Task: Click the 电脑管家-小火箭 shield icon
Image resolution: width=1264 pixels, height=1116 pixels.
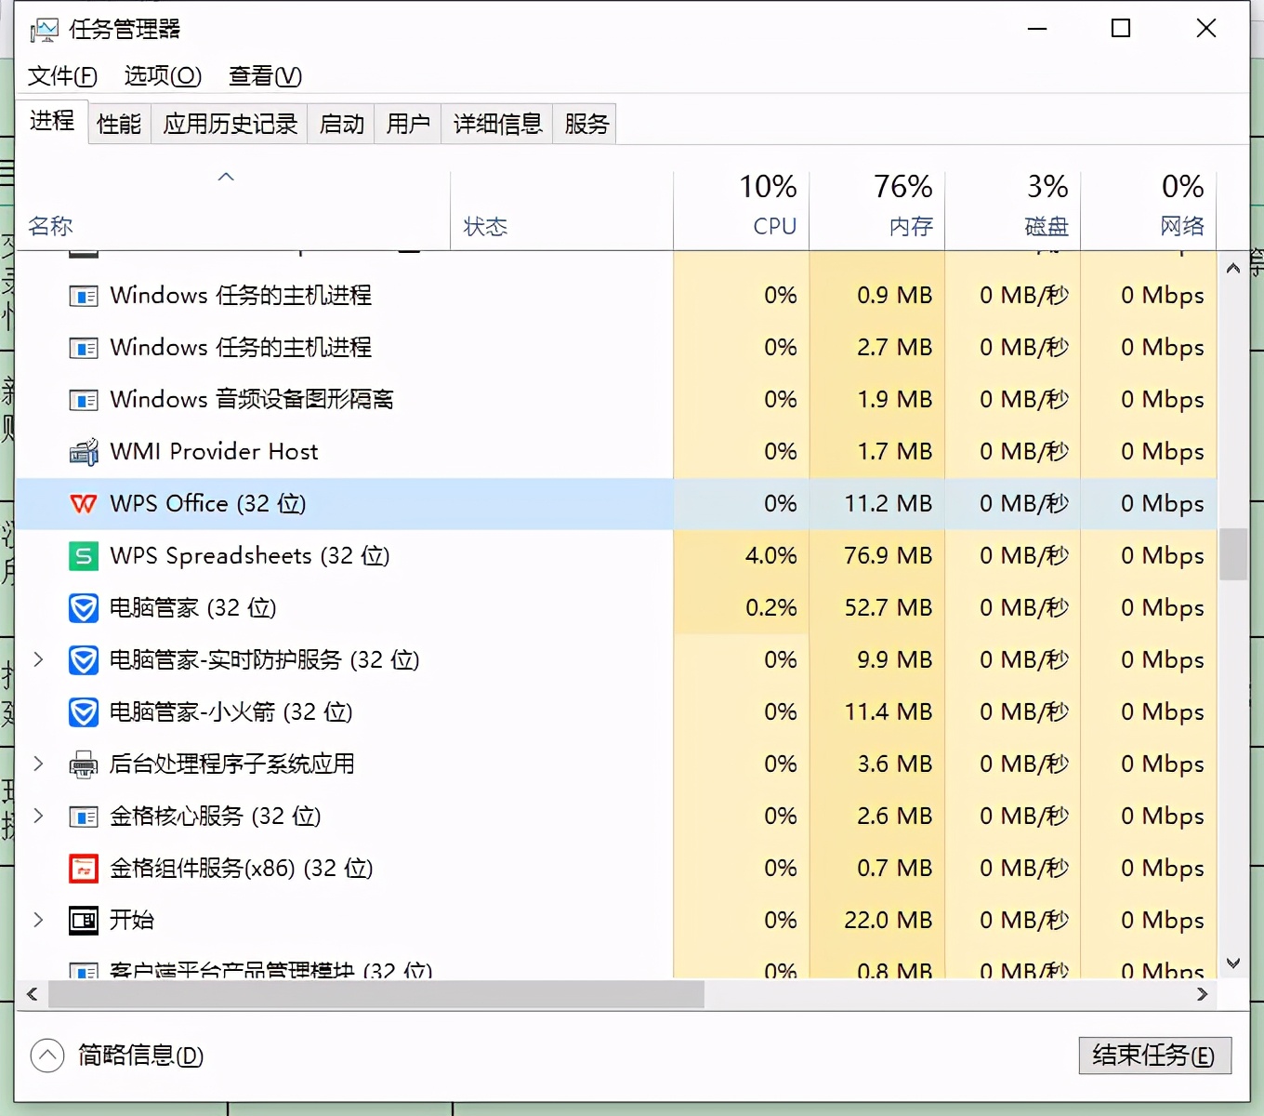Action: pyautogui.click(x=84, y=712)
